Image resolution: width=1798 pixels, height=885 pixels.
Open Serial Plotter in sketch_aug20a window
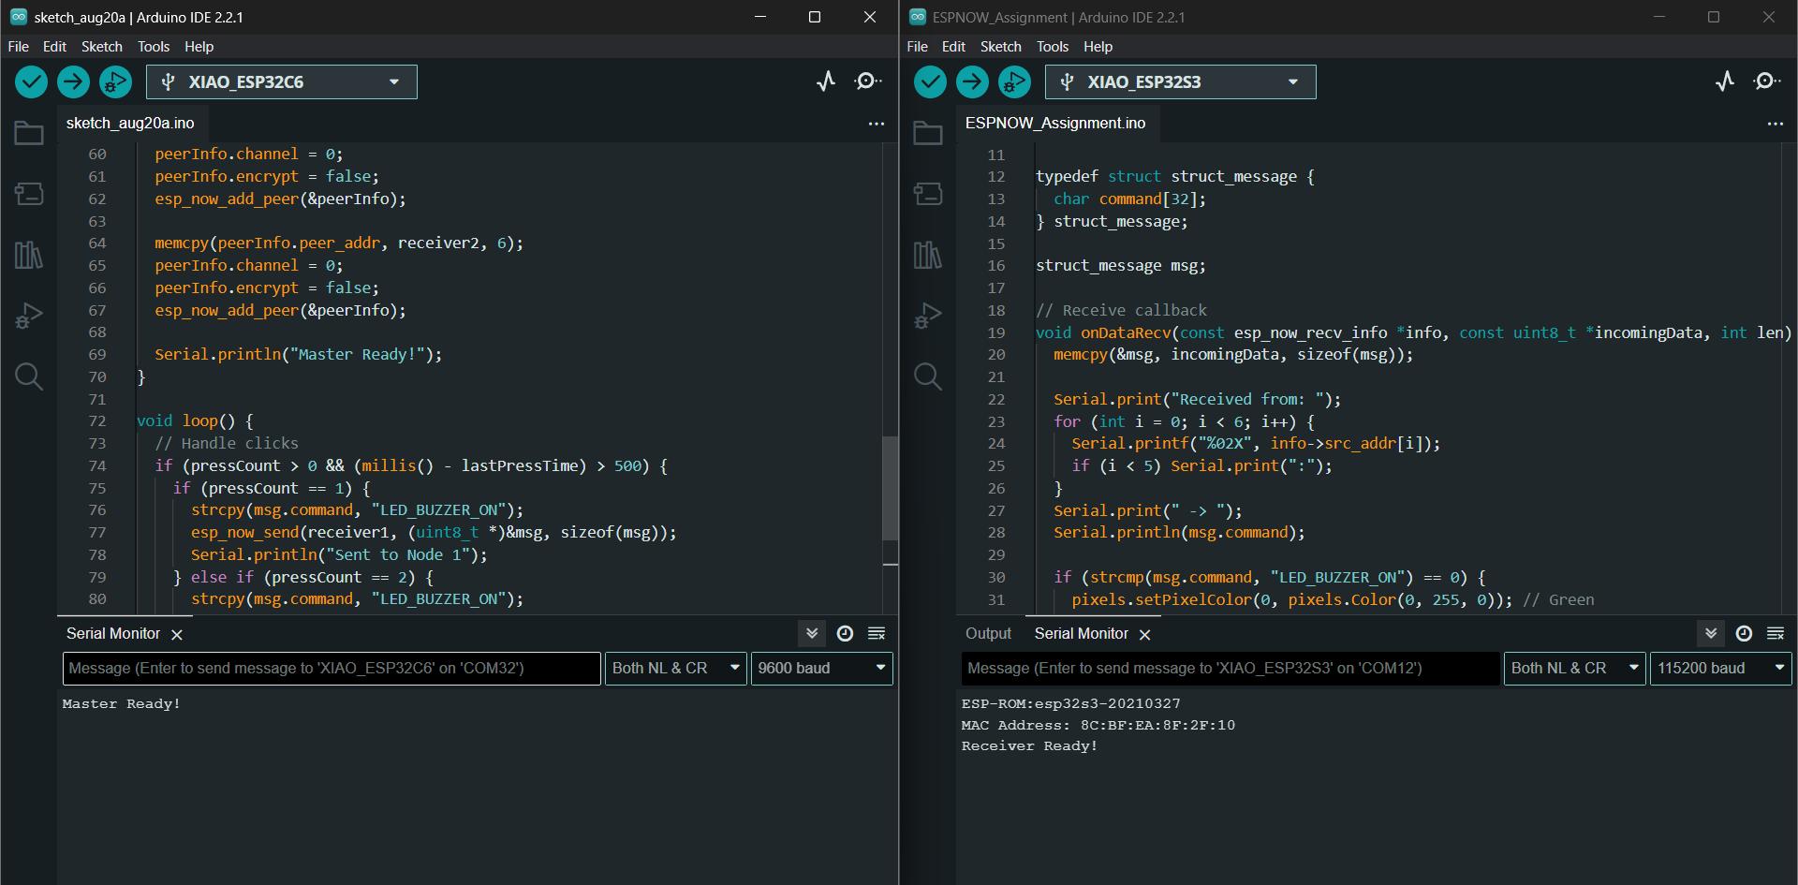coord(826,81)
